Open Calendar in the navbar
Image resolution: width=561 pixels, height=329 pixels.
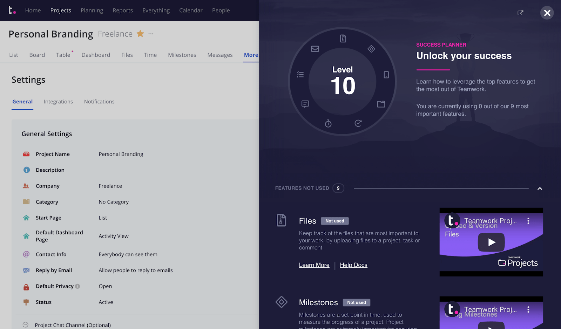pyautogui.click(x=191, y=11)
